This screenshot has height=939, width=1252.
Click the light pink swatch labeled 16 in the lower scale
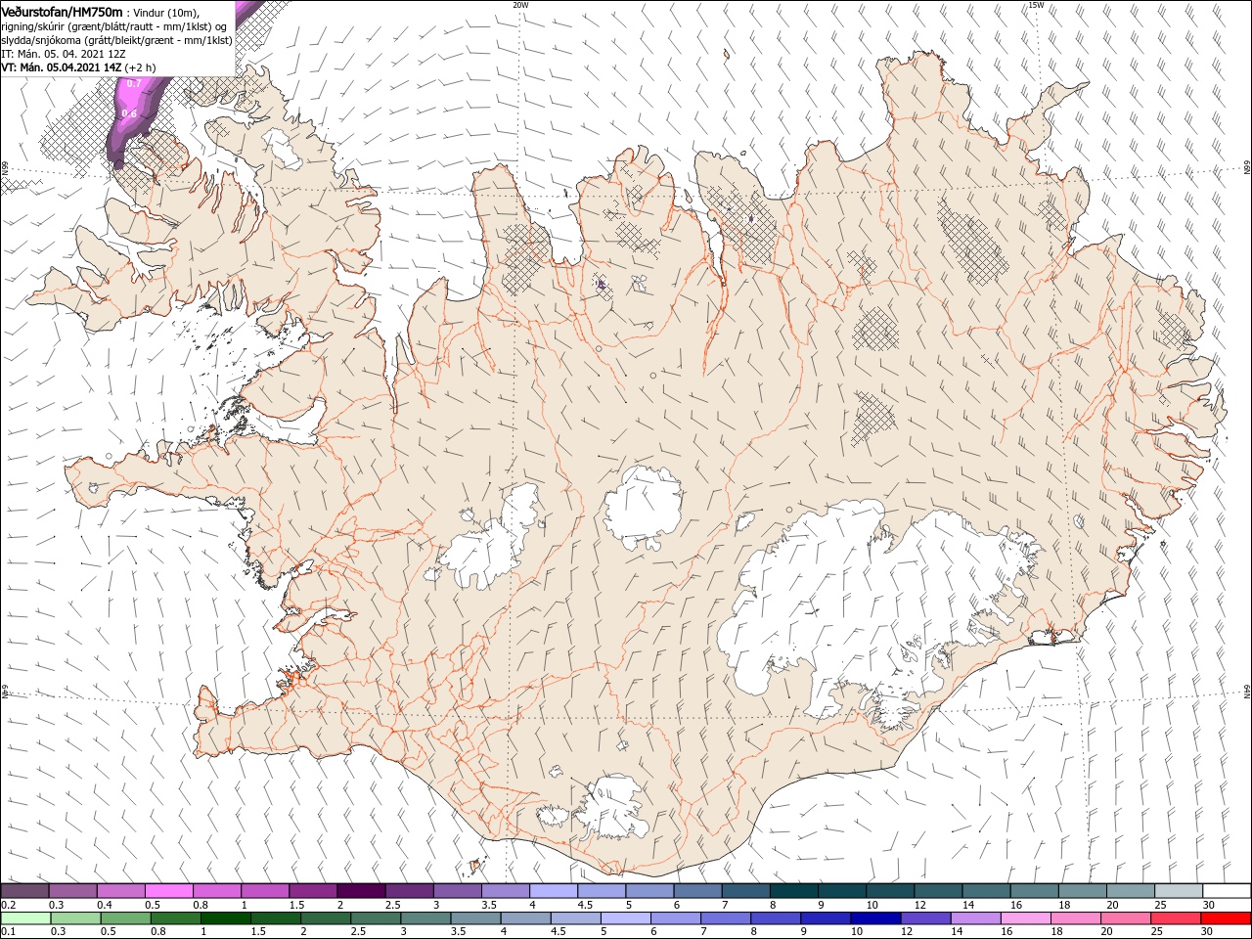coord(1026,918)
